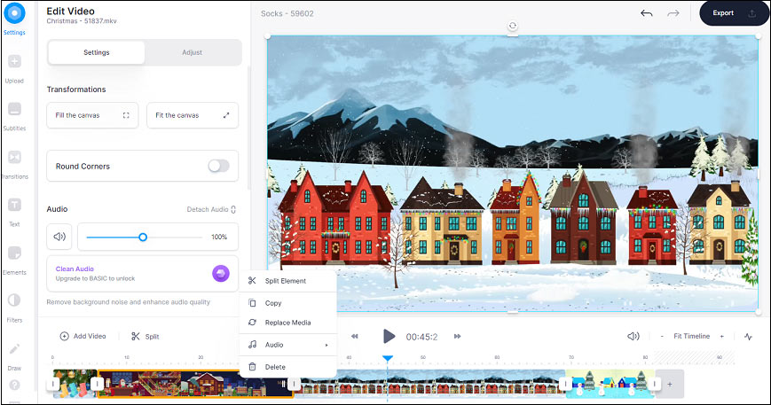Open the Upload panel in sidebar
This screenshot has height=405, width=771.
point(14,67)
